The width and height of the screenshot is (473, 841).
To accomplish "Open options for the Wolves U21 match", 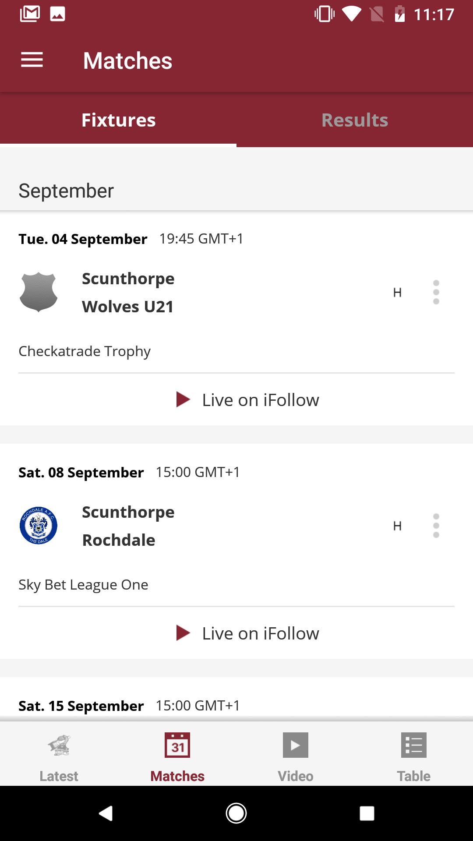I will pos(436,292).
